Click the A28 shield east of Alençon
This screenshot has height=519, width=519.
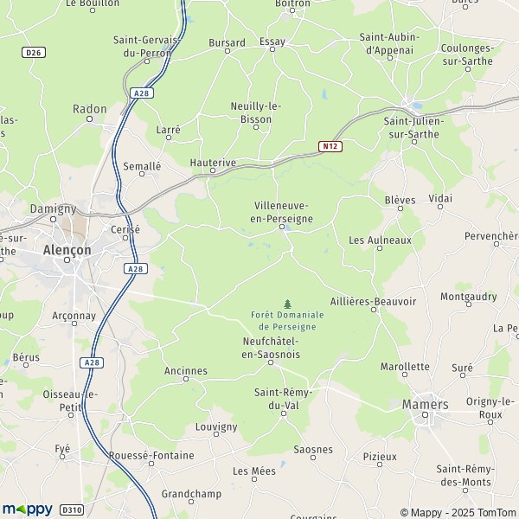click(136, 268)
